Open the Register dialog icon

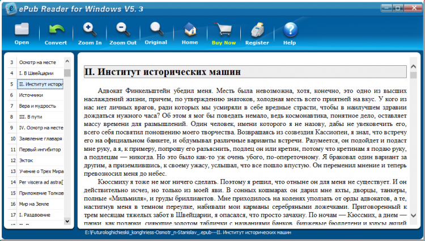tap(257, 30)
